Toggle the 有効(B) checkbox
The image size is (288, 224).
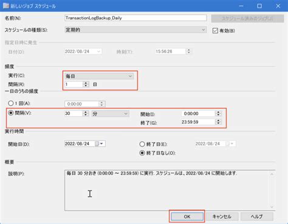215,31
